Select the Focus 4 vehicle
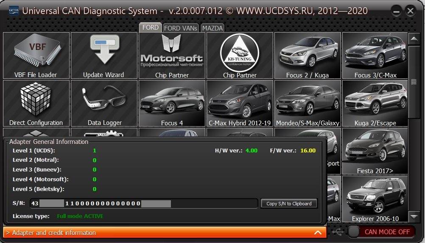 172,103
